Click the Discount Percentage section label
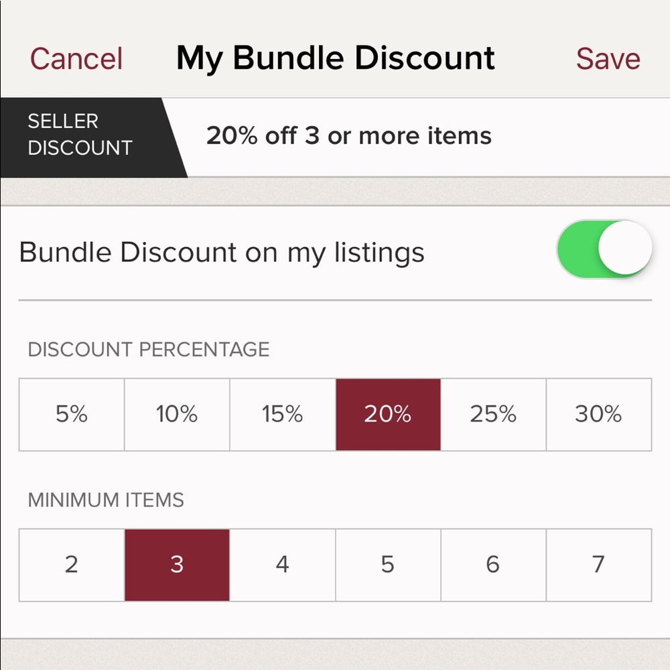 point(148,349)
